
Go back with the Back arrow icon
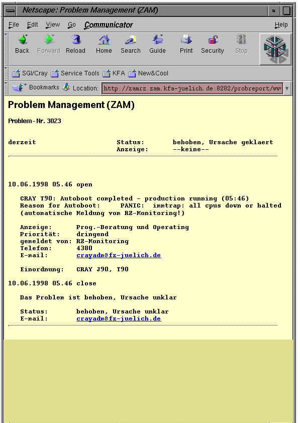[23, 40]
